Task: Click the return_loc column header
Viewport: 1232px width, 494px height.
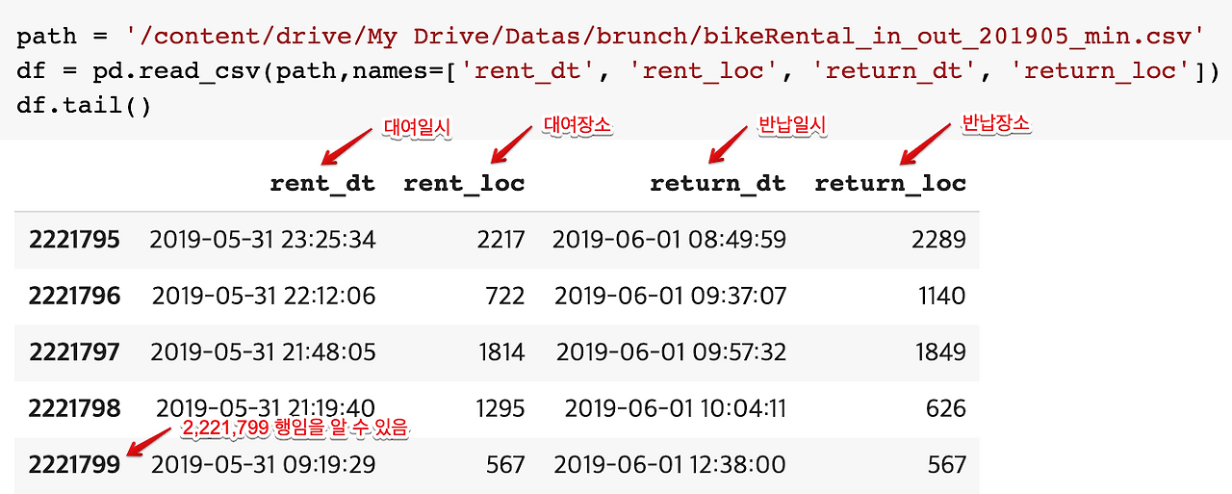Action: tap(890, 183)
